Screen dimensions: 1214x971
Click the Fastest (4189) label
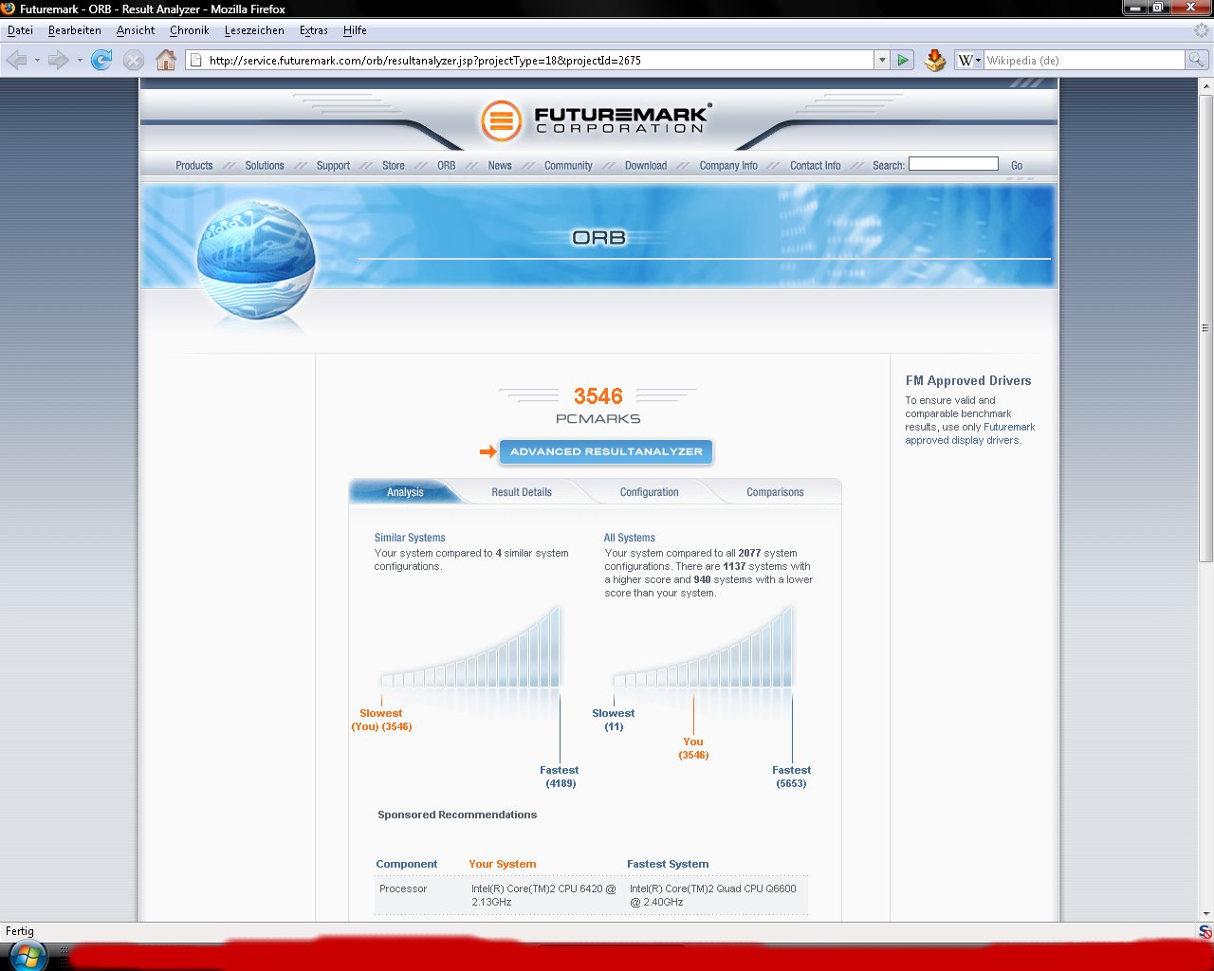(560, 777)
